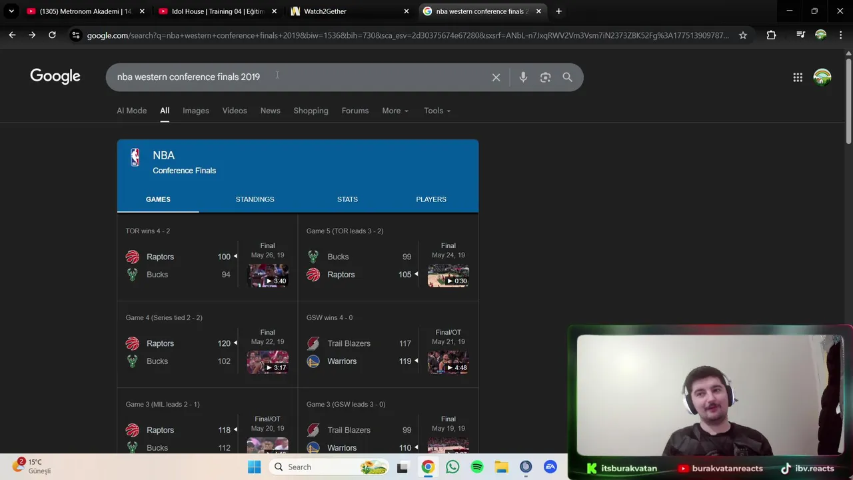Image resolution: width=853 pixels, height=480 pixels.
Task: Open WhatsApp from the taskbar
Action: pos(452,467)
